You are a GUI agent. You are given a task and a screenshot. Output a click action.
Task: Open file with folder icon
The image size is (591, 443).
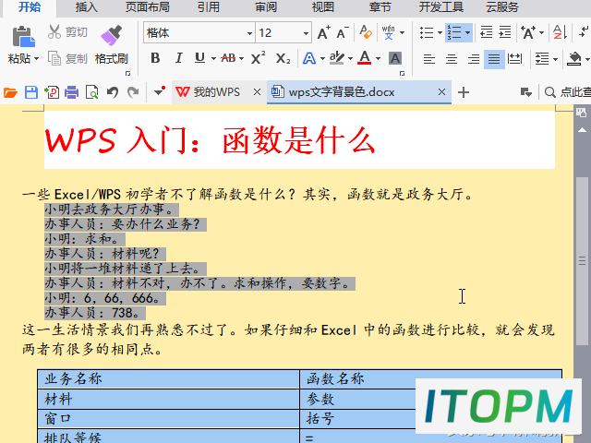pyautogui.click(x=10, y=92)
